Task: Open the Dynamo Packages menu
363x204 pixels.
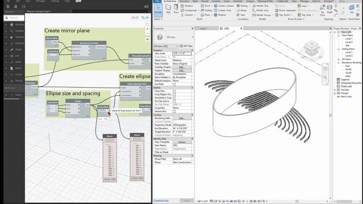Action: [41, 1]
